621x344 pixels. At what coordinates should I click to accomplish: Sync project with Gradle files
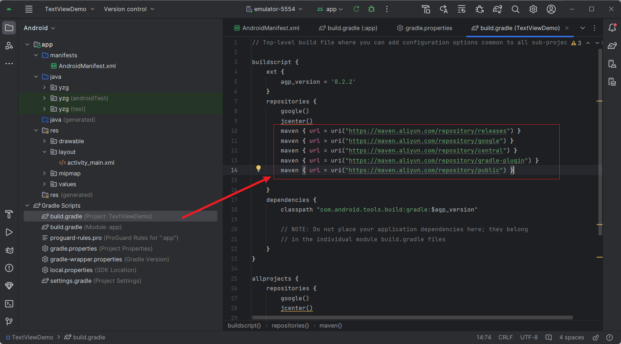(x=497, y=9)
